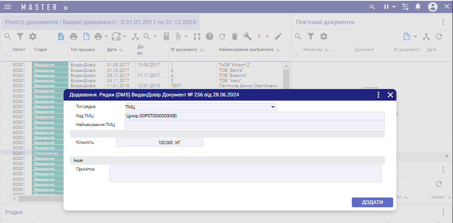The width and height of the screenshot is (453, 223).
Task: Sort by the Стадія column header
Action: 40,50
